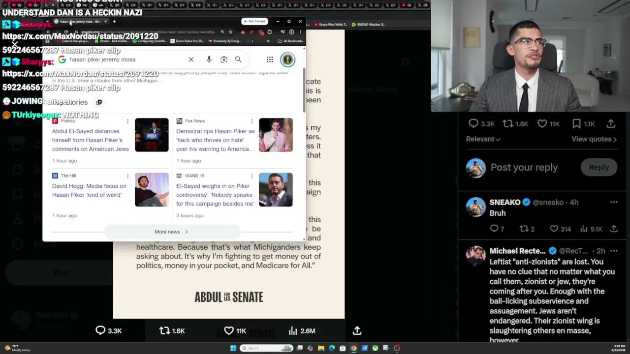Viewport: 630px width, 354px height.
Task: Click the Ask Gemini button
Action: [254, 22]
